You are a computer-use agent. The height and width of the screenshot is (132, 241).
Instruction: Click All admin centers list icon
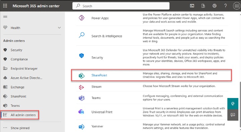click(5, 115)
